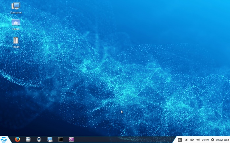This screenshot has width=230, height=143.
Task: Open the file manager drawer icon
Action: coord(28,139)
